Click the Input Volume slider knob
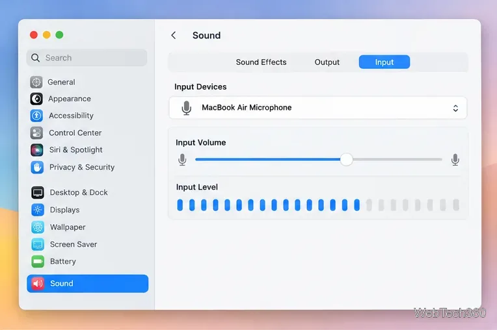The width and height of the screenshot is (497, 330). (x=347, y=159)
